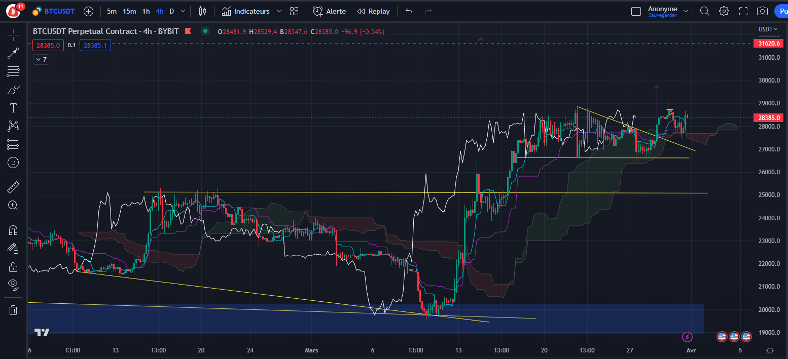This screenshot has height=359, width=788.
Task: Open the timeframe dropdown next to D
Action: point(183,11)
